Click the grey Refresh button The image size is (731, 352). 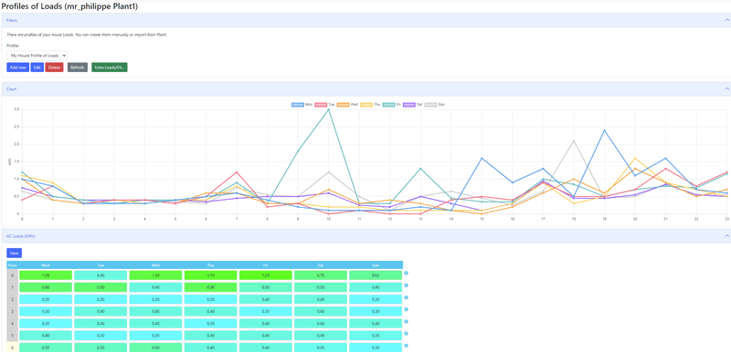78,67
